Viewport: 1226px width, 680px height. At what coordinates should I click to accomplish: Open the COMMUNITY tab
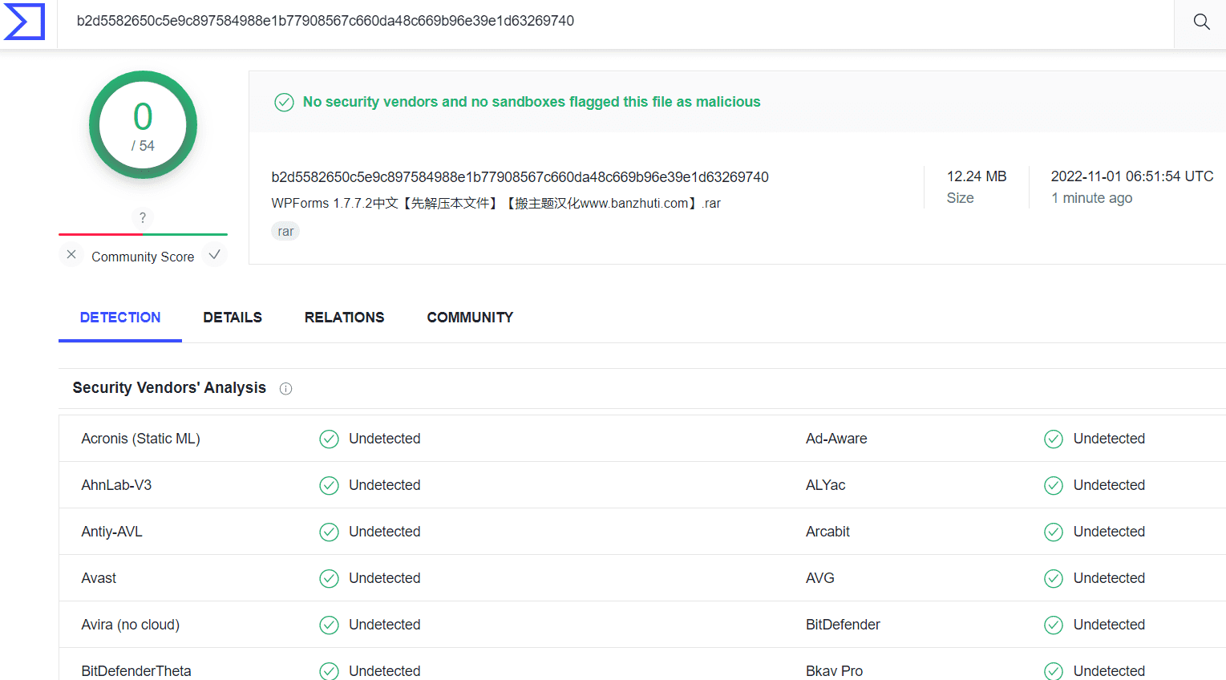[x=470, y=318]
